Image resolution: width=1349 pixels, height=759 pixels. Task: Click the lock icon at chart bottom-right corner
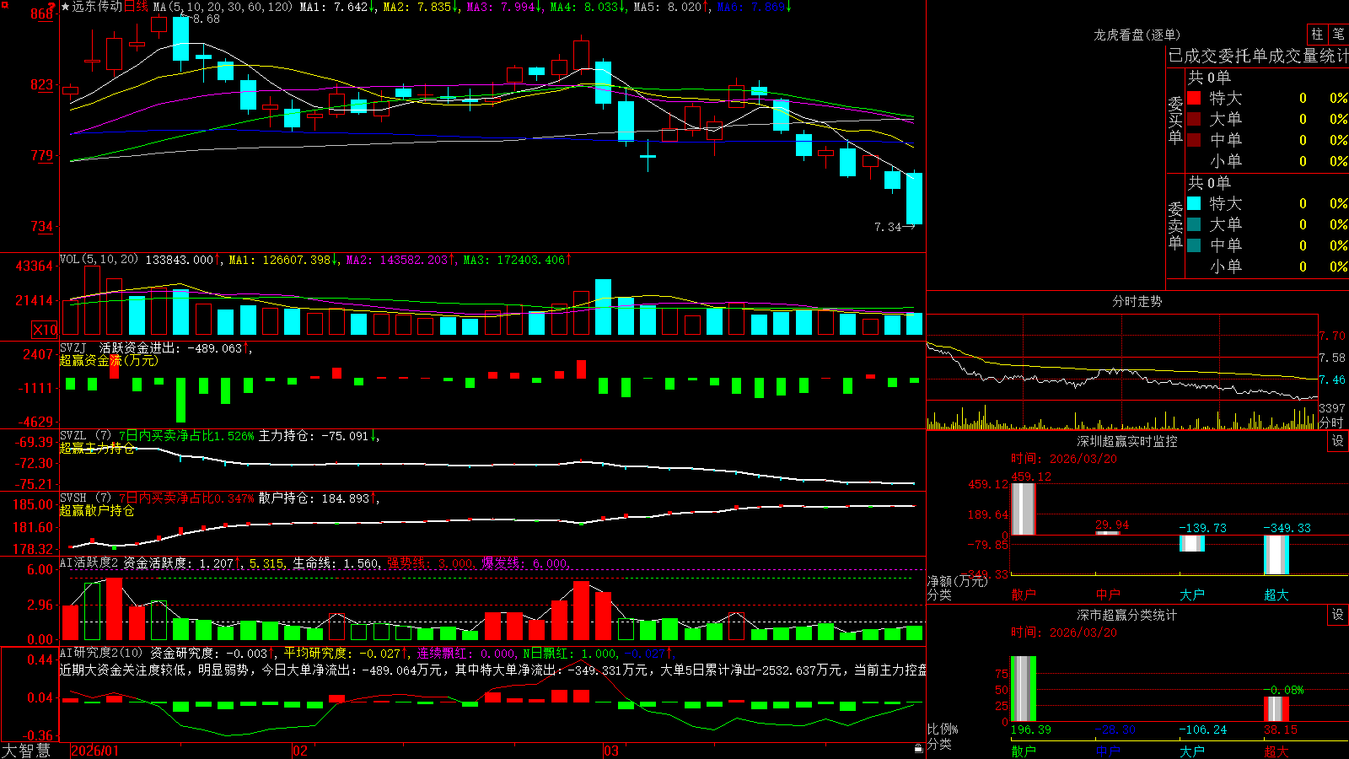[x=919, y=748]
